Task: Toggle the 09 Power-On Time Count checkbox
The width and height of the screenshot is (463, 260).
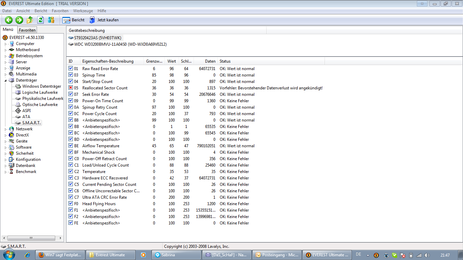Action: pos(71,101)
